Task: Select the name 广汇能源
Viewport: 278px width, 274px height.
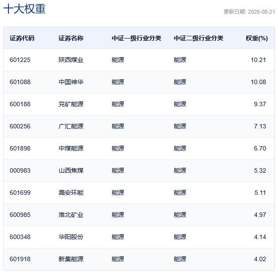Action: point(71,126)
